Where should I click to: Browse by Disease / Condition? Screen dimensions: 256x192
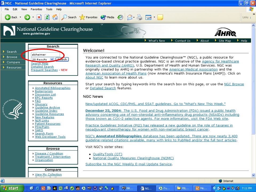point(49,154)
